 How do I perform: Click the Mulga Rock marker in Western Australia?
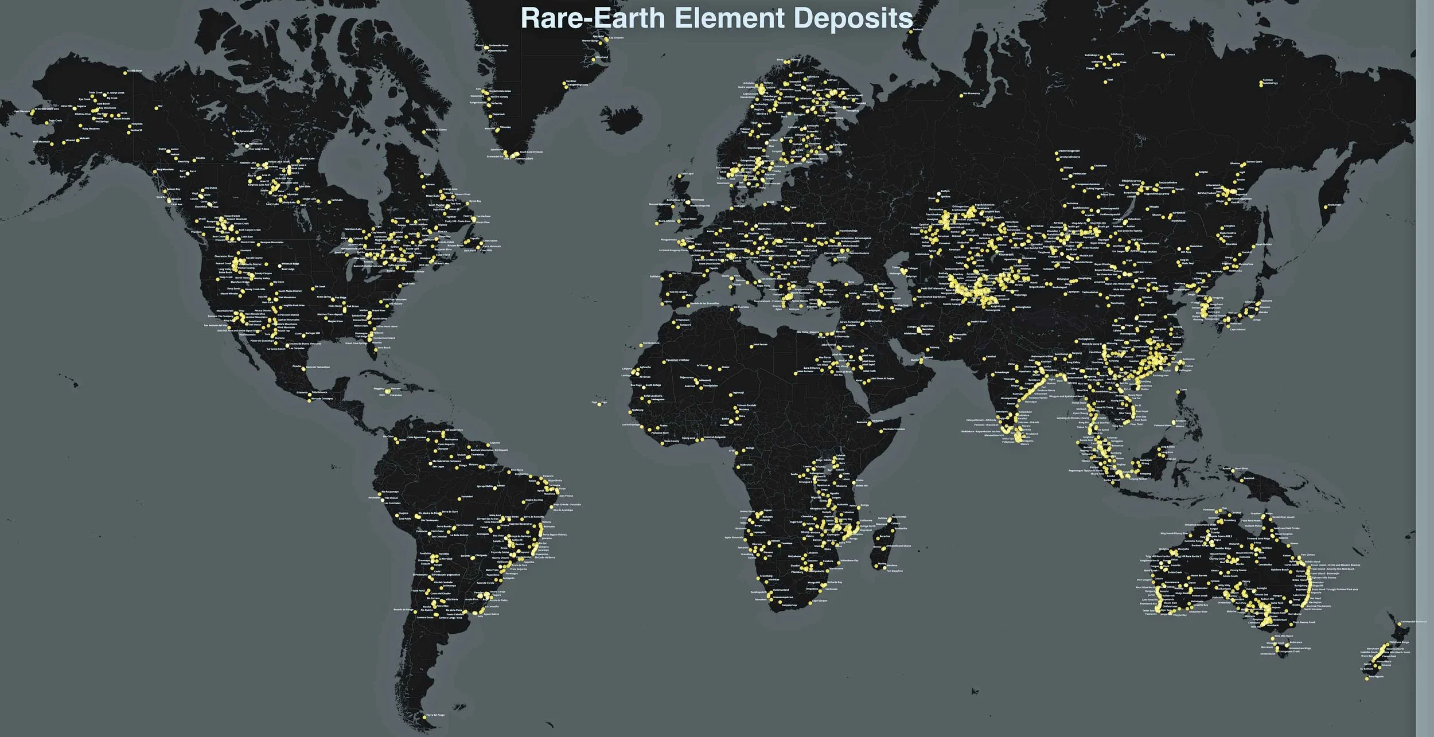click(1191, 592)
